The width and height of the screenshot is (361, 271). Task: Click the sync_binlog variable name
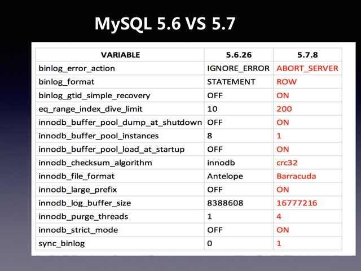coord(61,243)
